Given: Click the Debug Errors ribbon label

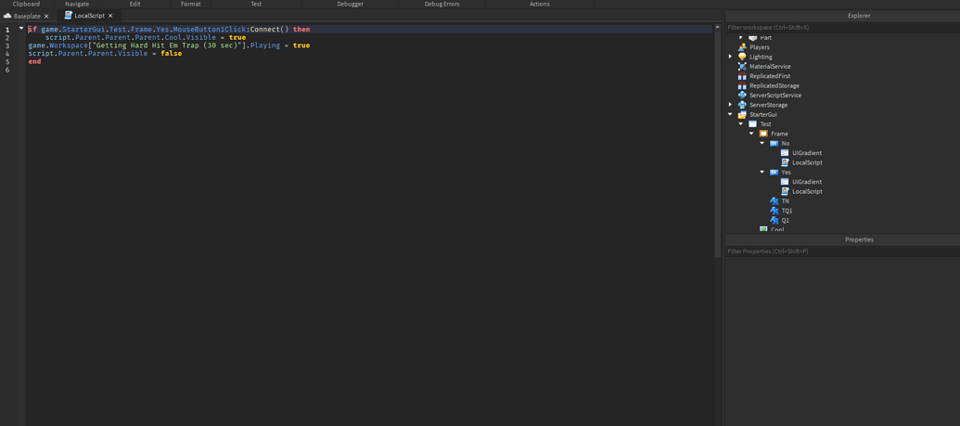Looking at the screenshot, I should click(x=442, y=4).
